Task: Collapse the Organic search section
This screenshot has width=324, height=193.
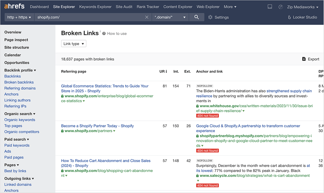Action: [x=20, y=114]
